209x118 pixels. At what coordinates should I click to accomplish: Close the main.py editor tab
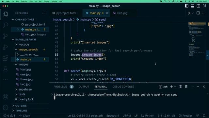107,13
